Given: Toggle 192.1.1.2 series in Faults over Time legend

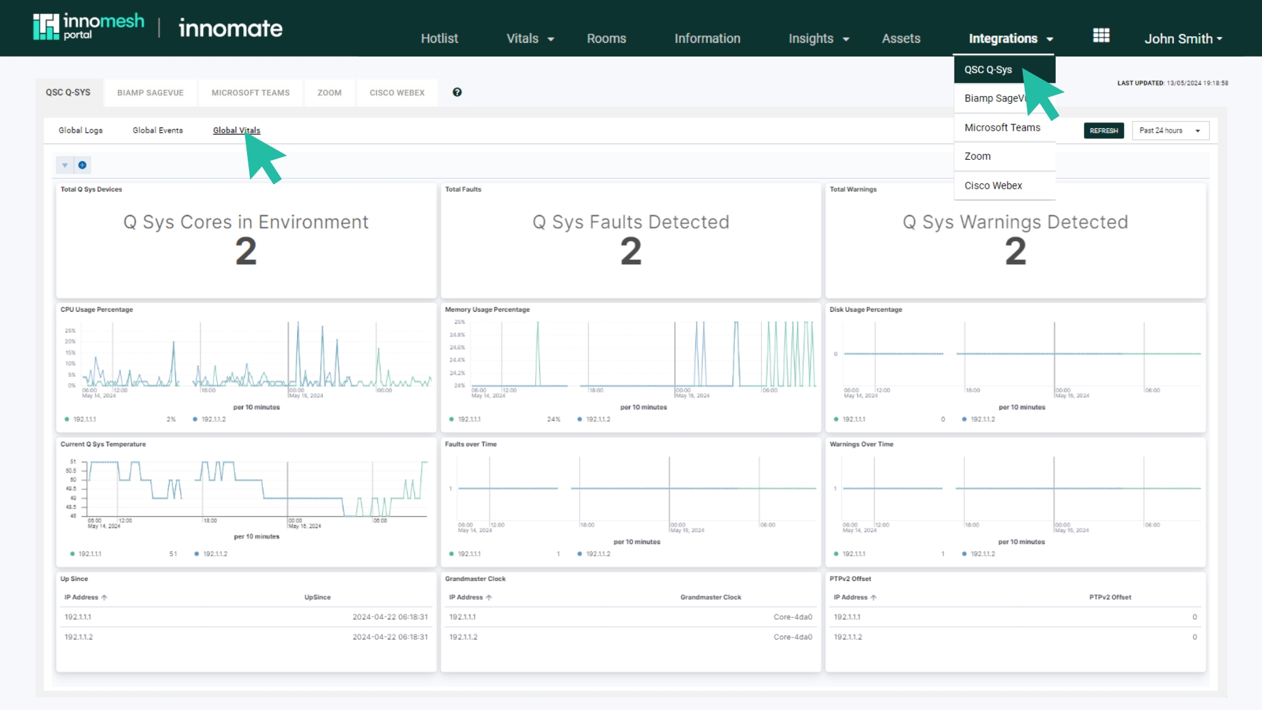Looking at the screenshot, I should click(x=594, y=554).
